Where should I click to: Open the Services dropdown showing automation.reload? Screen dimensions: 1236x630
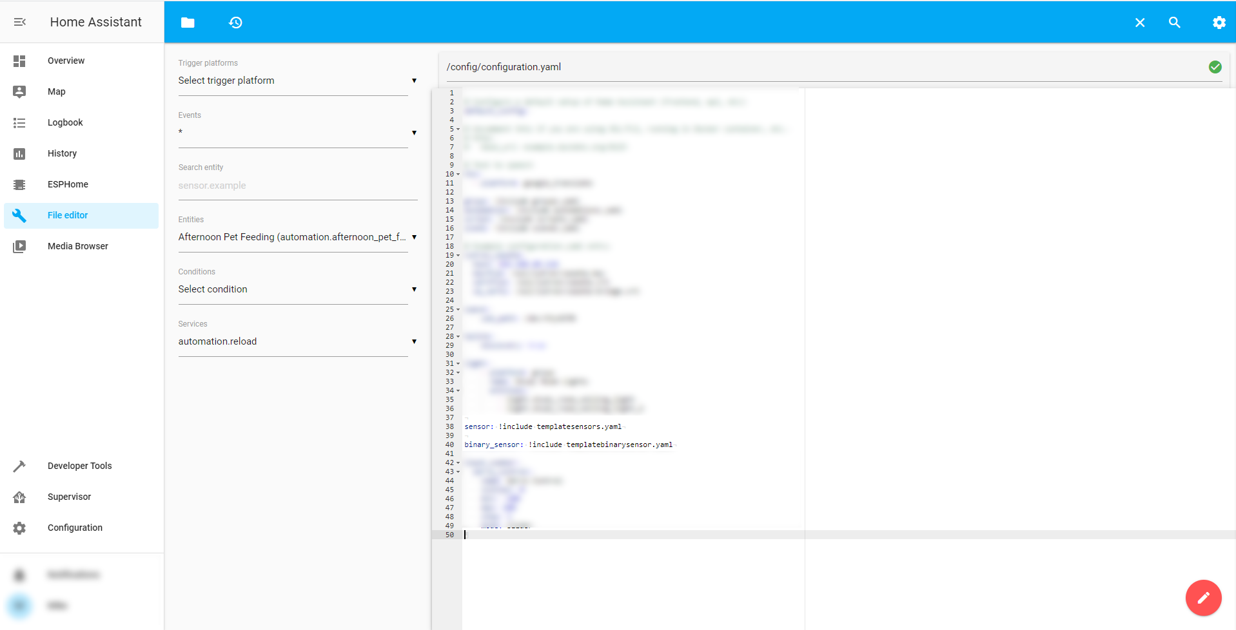pyautogui.click(x=298, y=341)
